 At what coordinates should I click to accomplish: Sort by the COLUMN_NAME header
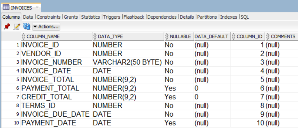pos(56,36)
